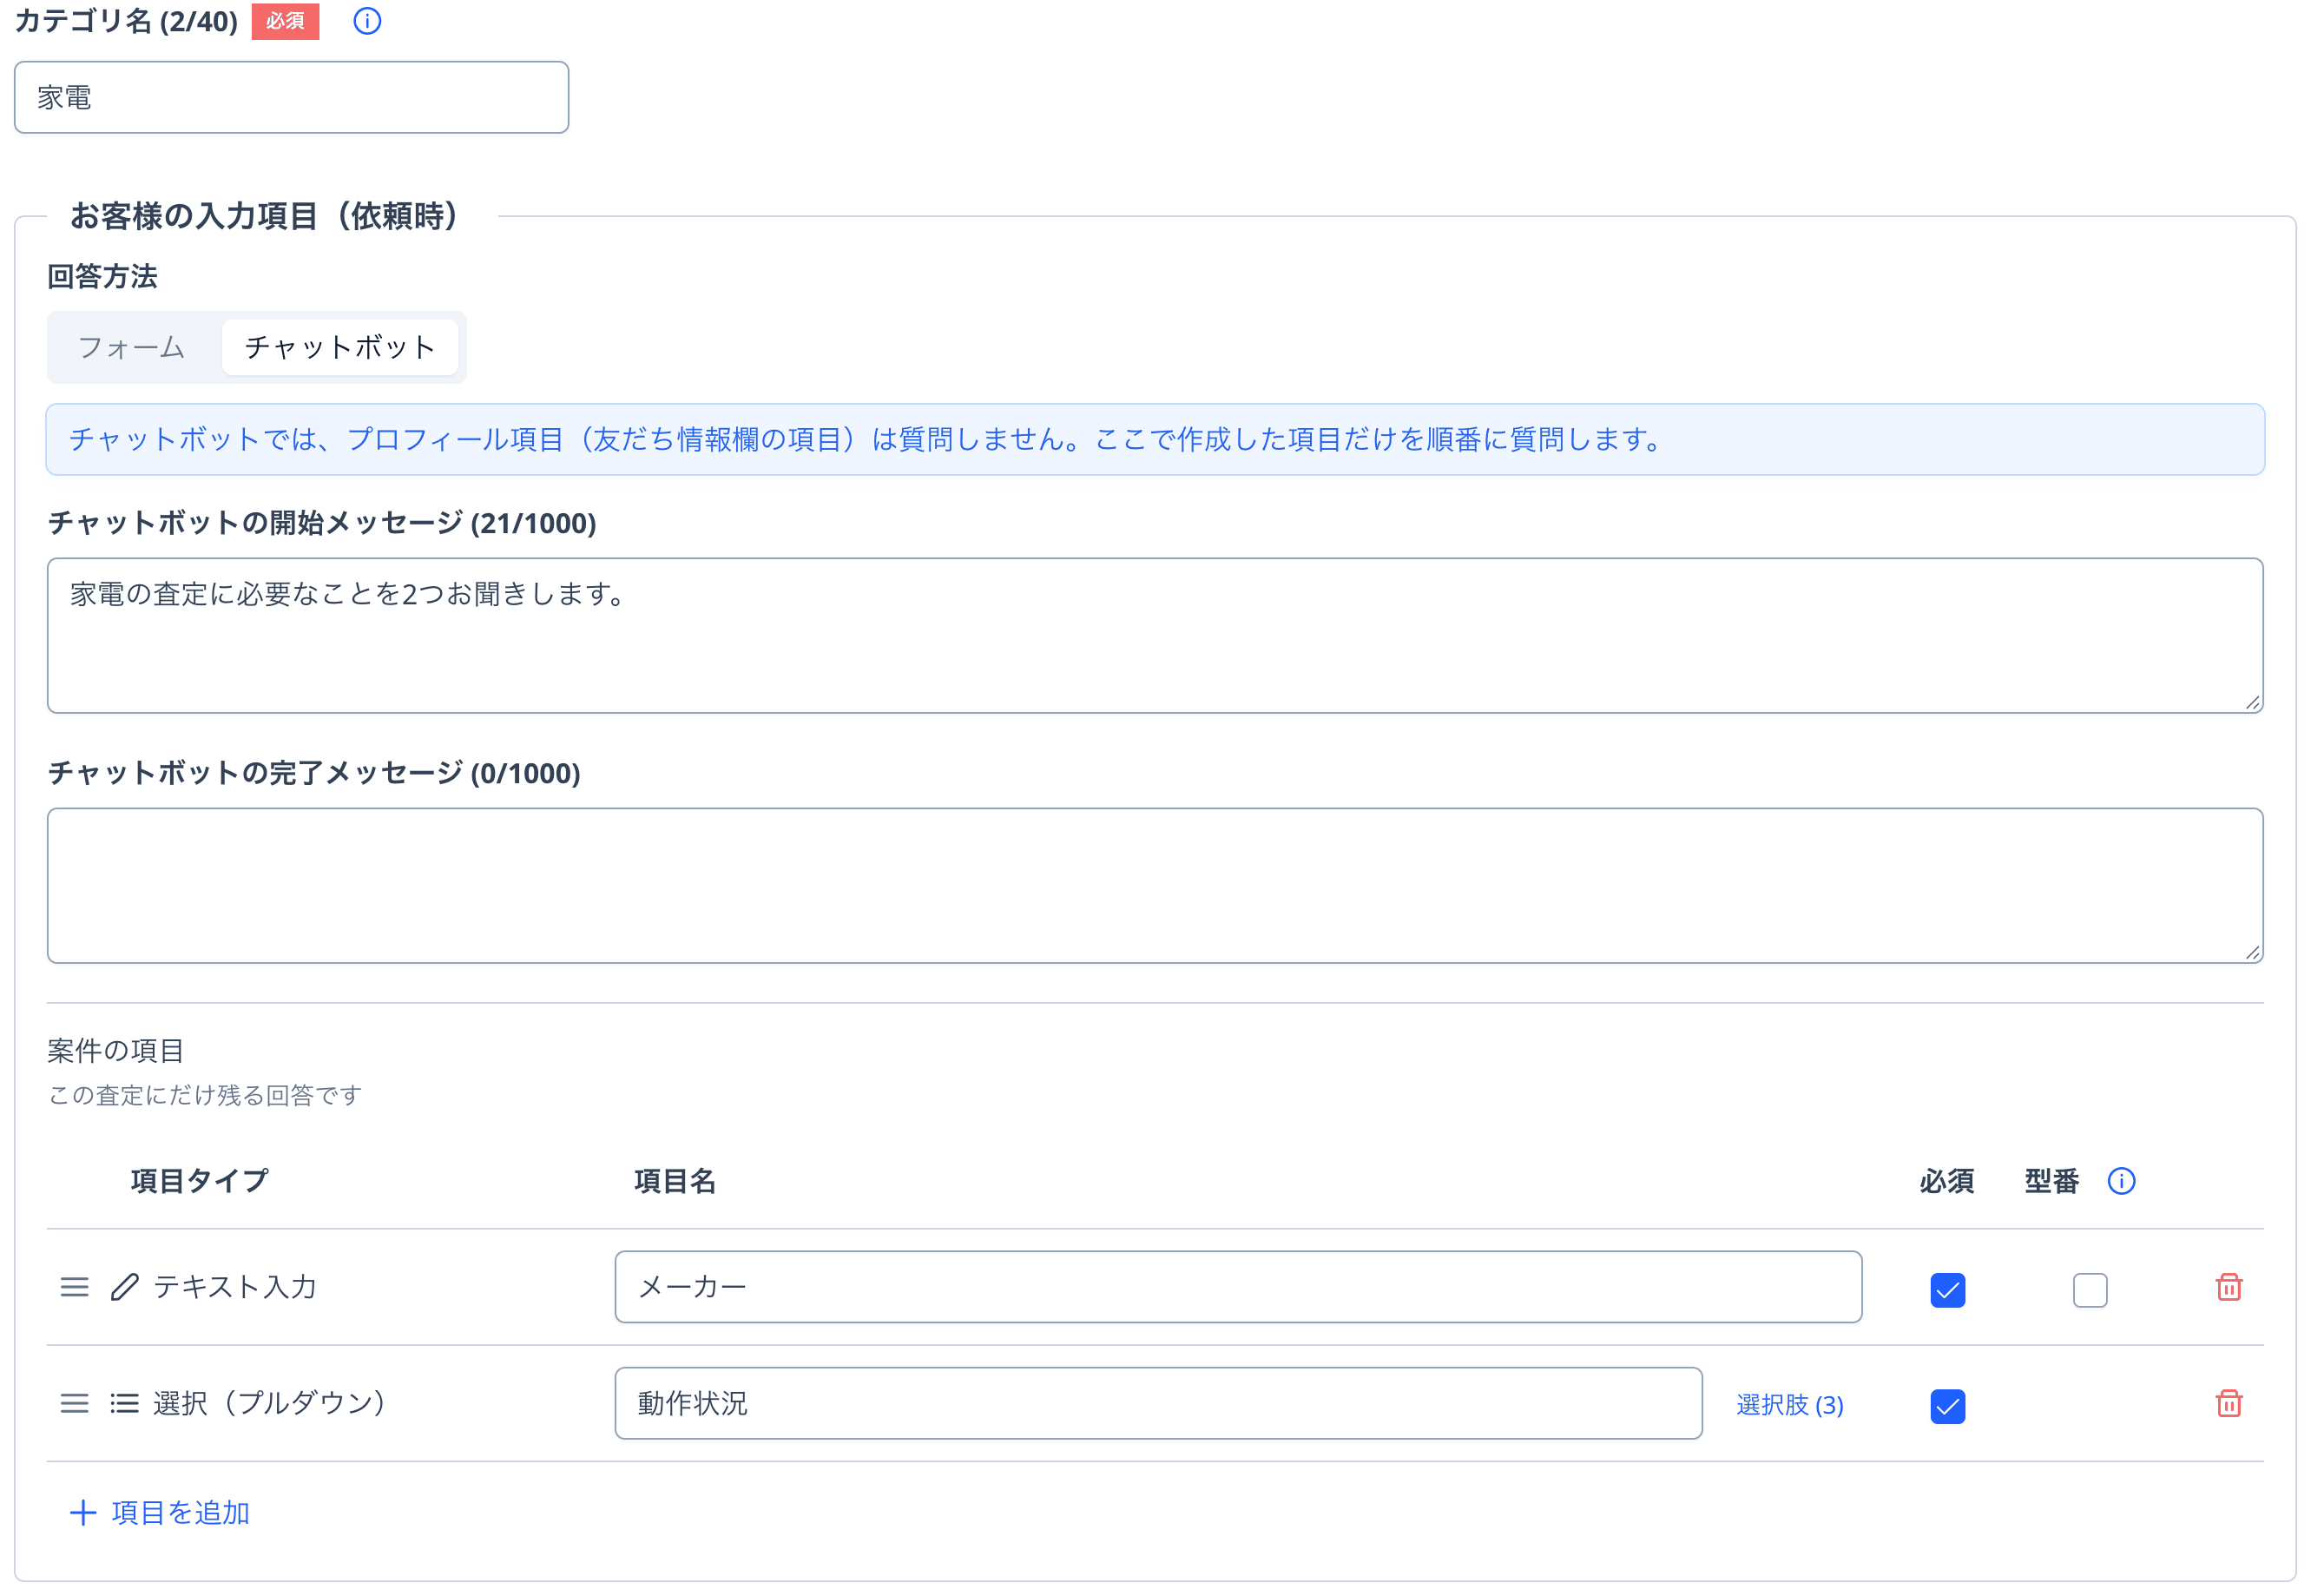Click the resize grip of the 完了メッセージ textarea
Screen dimensions: 2311x1596
click(x=2252, y=953)
